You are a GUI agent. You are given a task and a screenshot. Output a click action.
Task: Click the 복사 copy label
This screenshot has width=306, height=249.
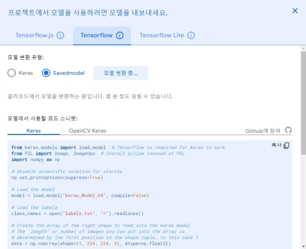pyautogui.click(x=276, y=145)
